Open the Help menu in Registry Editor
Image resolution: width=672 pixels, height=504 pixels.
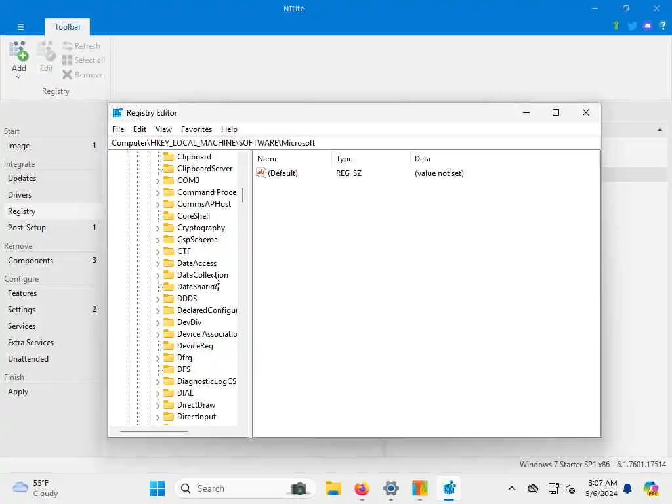(229, 129)
